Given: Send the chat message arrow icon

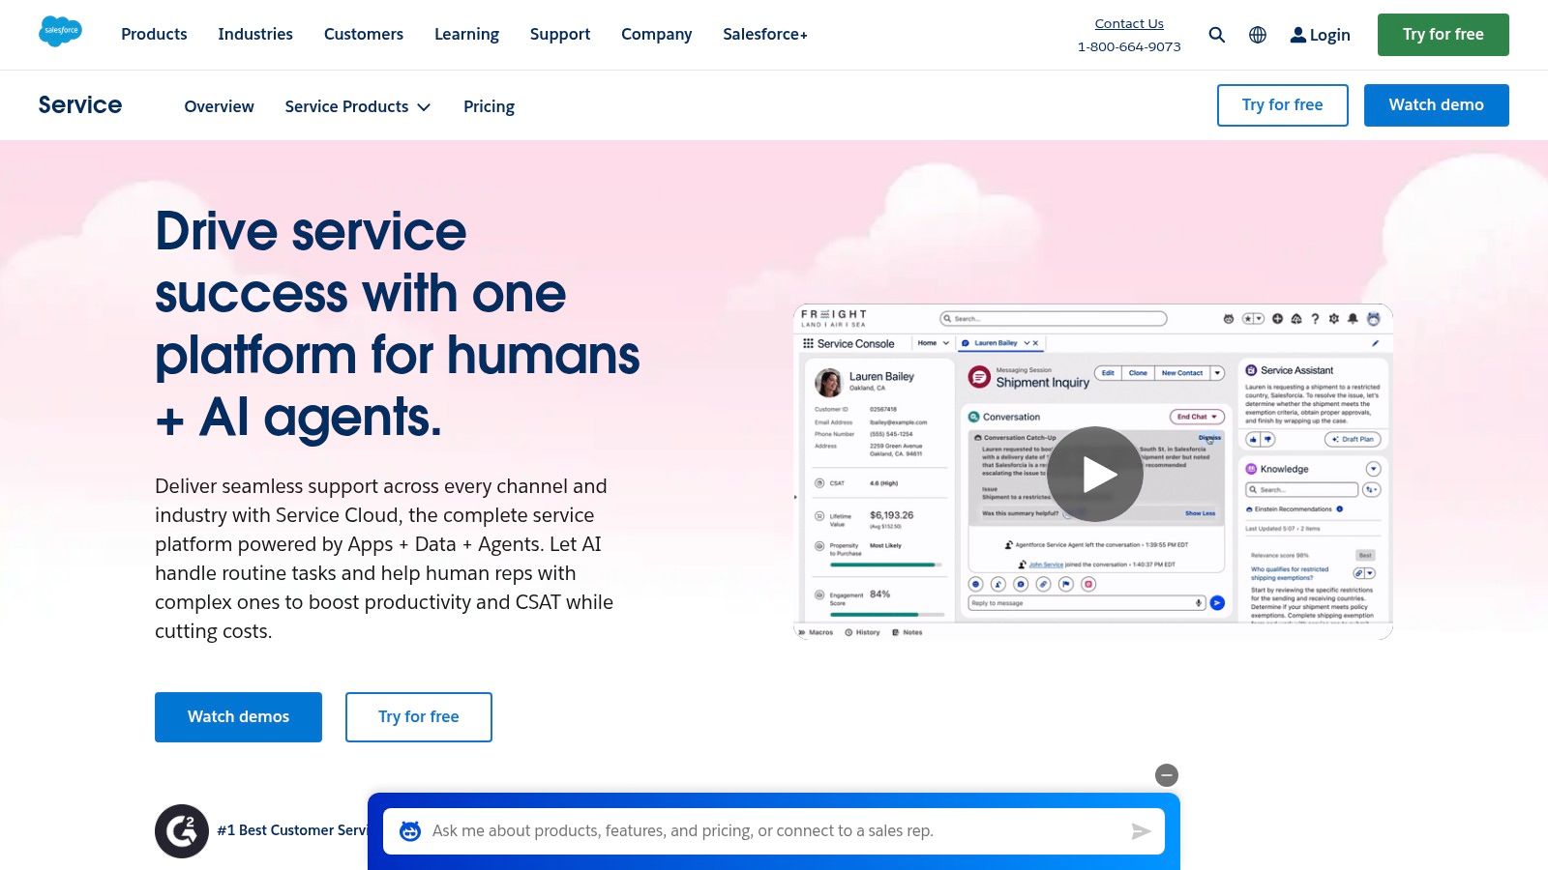Looking at the screenshot, I should pyautogui.click(x=1141, y=831).
